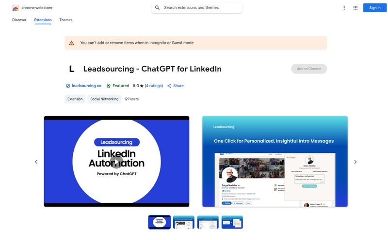Click the Sign in button
The image size is (388, 240).
(374, 8)
